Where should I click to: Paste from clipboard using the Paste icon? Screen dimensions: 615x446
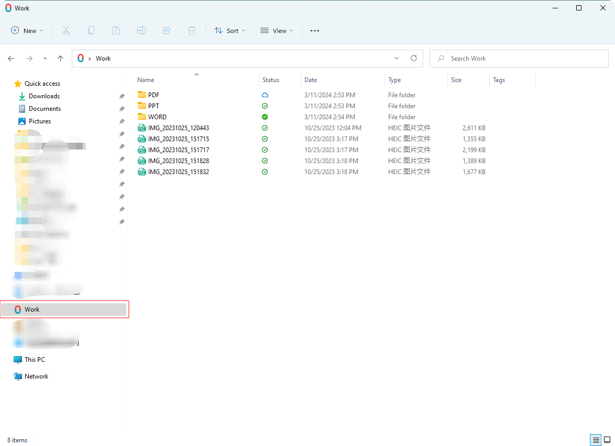coord(116,30)
